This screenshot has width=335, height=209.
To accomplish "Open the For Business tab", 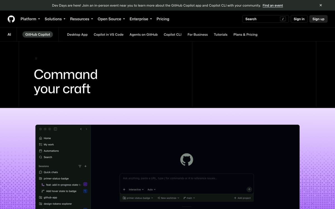I will pos(198,35).
